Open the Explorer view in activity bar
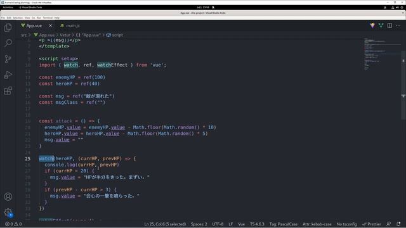The height and width of the screenshot is (228, 406). click(8, 27)
